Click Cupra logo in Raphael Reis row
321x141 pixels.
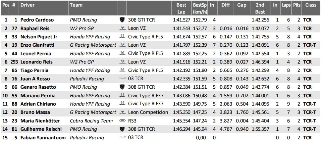click(x=122, y=28)
